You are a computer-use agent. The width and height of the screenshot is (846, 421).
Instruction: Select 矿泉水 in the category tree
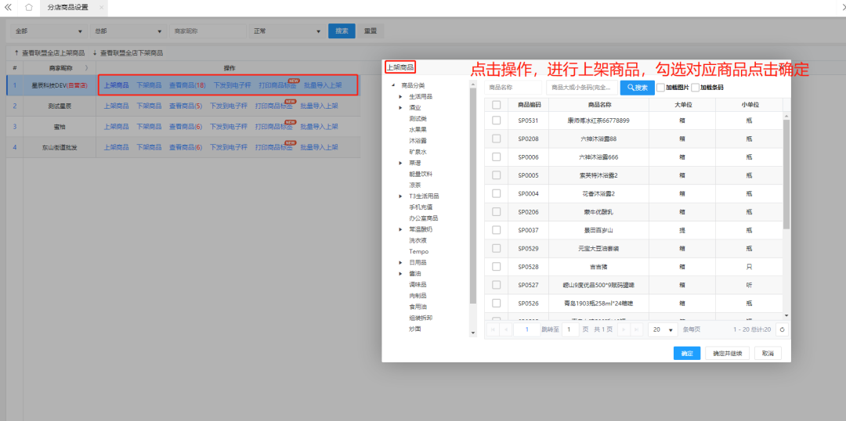(418, 152)
